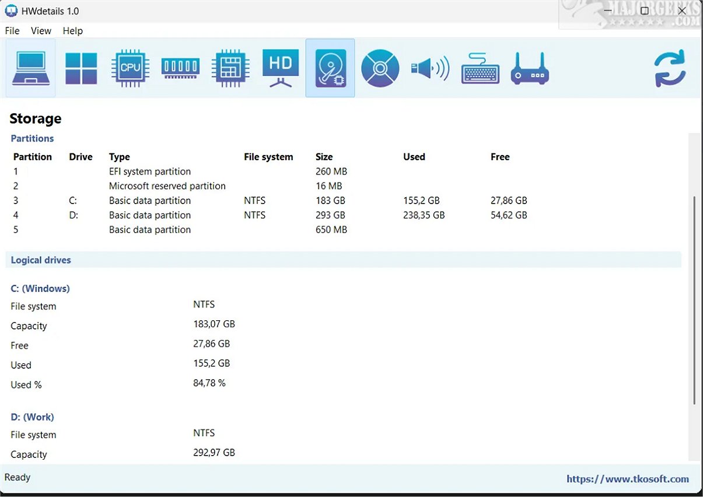Click the 183,07 GB capacity value
Viewport: 703px width, 497px height.
pyautogui.click(x=214, y=324)
